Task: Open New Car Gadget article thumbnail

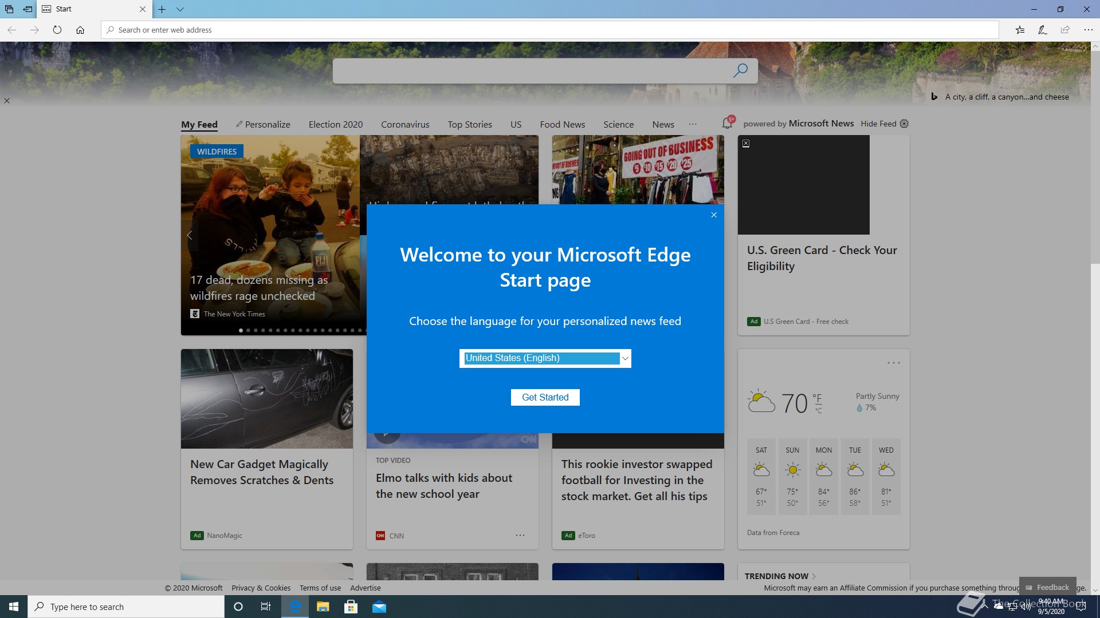Action: point(267,399)
